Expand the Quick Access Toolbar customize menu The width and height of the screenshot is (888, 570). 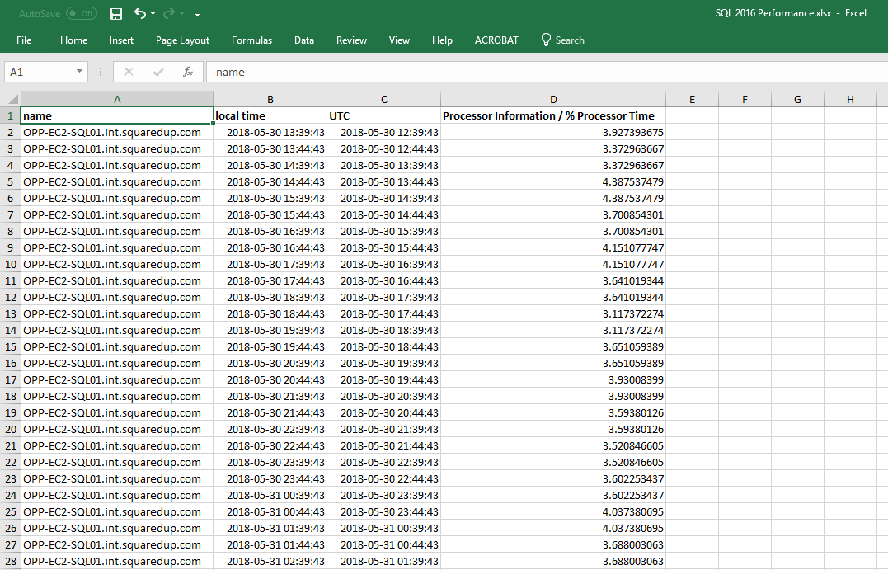point(197,14)
